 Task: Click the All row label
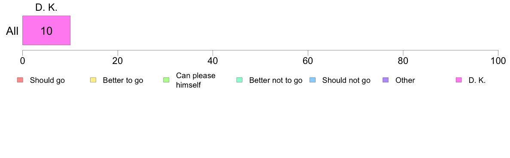(12, 31)
